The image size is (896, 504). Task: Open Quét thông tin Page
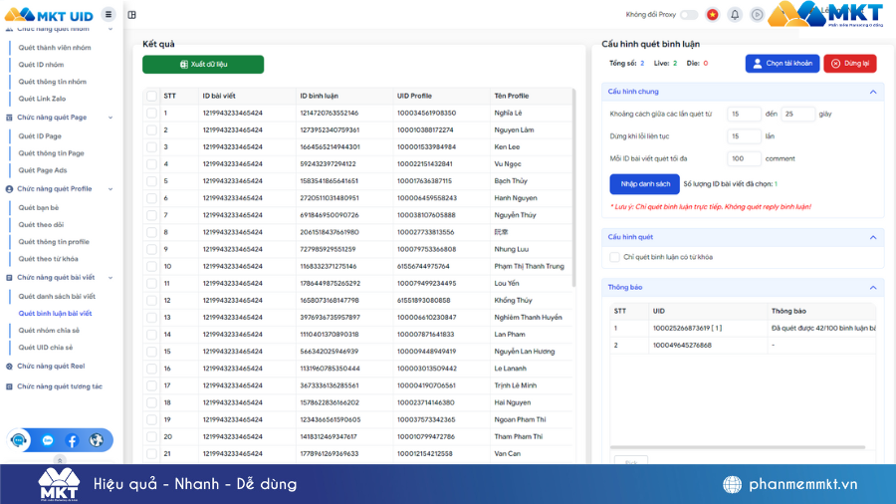[52, 153]
